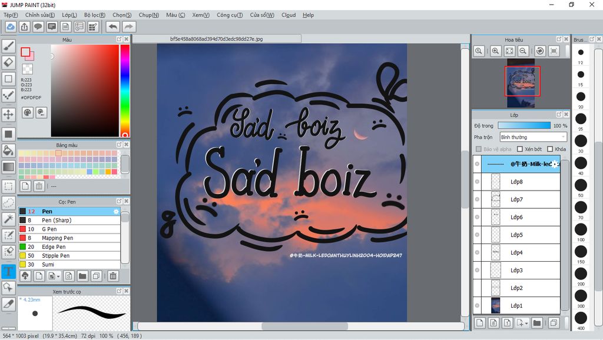Select the Pen (Sharp) brush

tap(69, 220)
